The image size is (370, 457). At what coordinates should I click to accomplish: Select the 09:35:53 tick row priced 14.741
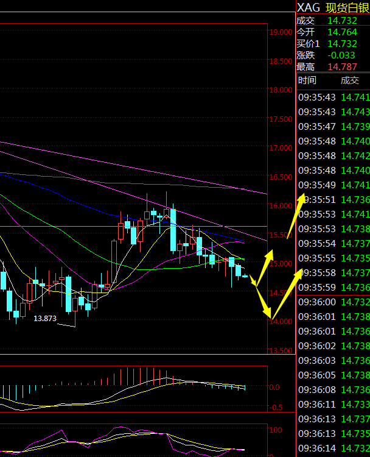point(333,214)
